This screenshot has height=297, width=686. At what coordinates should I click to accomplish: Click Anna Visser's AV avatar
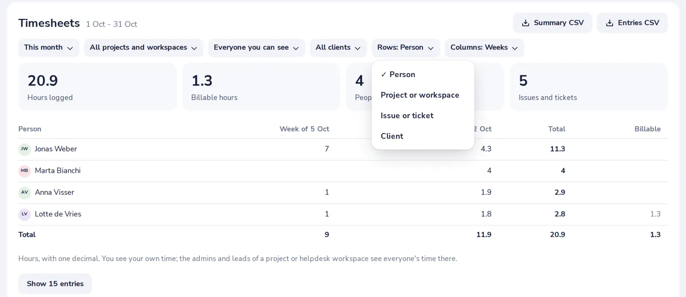click(x=24, y=193)
